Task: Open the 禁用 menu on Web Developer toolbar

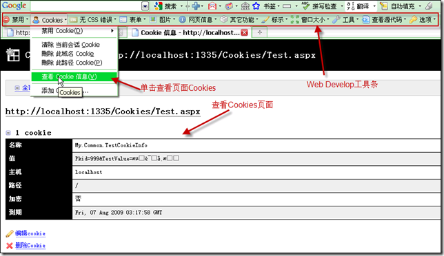Action: [16, 20]
